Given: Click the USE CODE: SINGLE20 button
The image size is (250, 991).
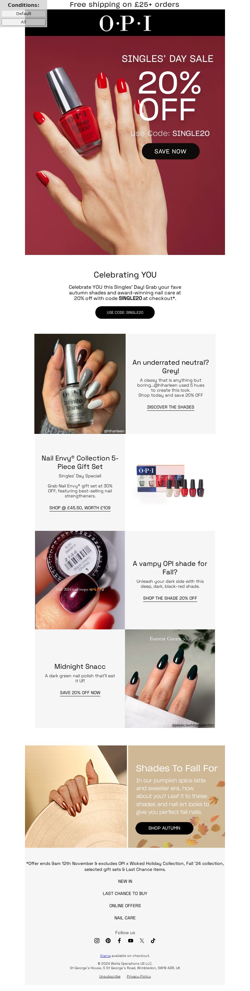Looking at the screenshot, I should (x=125, y=313).
